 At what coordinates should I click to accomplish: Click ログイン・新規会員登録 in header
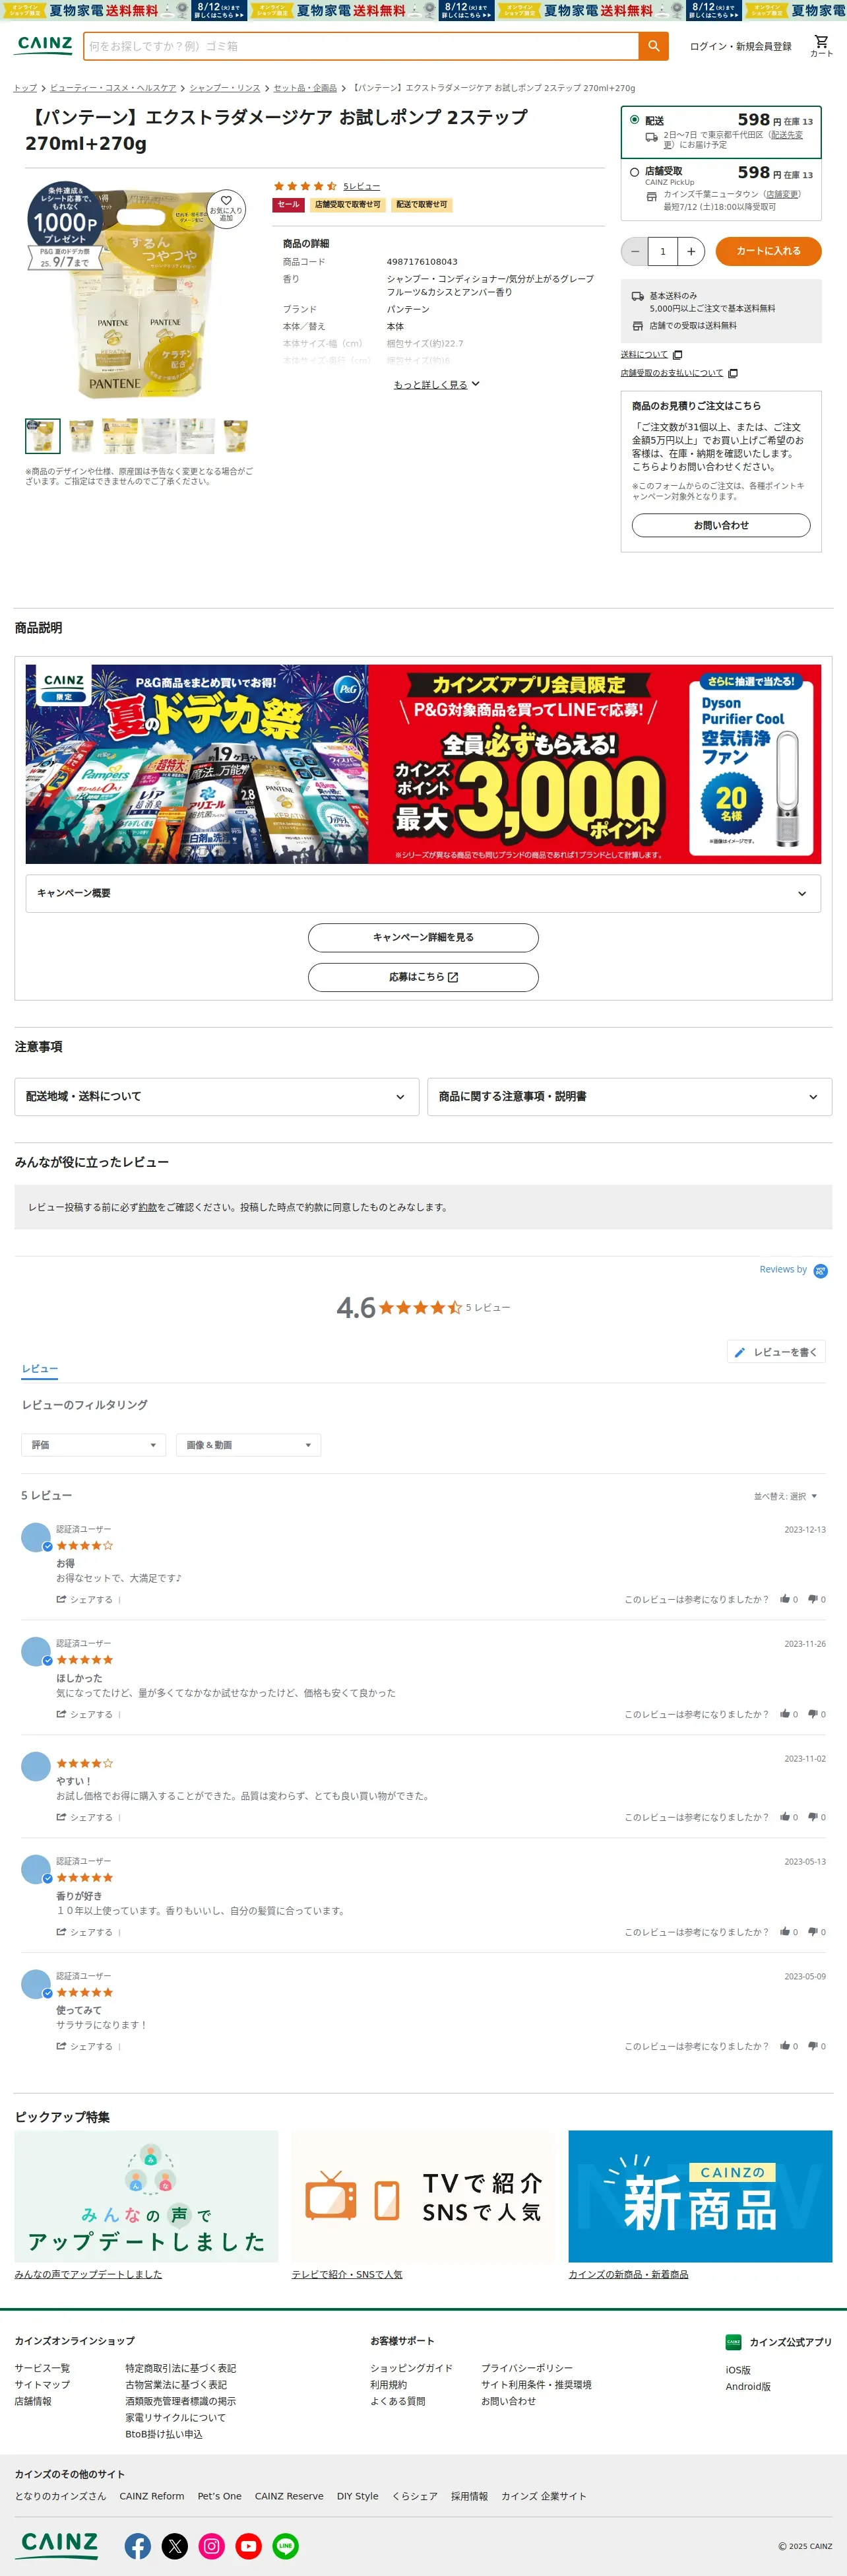740,46
